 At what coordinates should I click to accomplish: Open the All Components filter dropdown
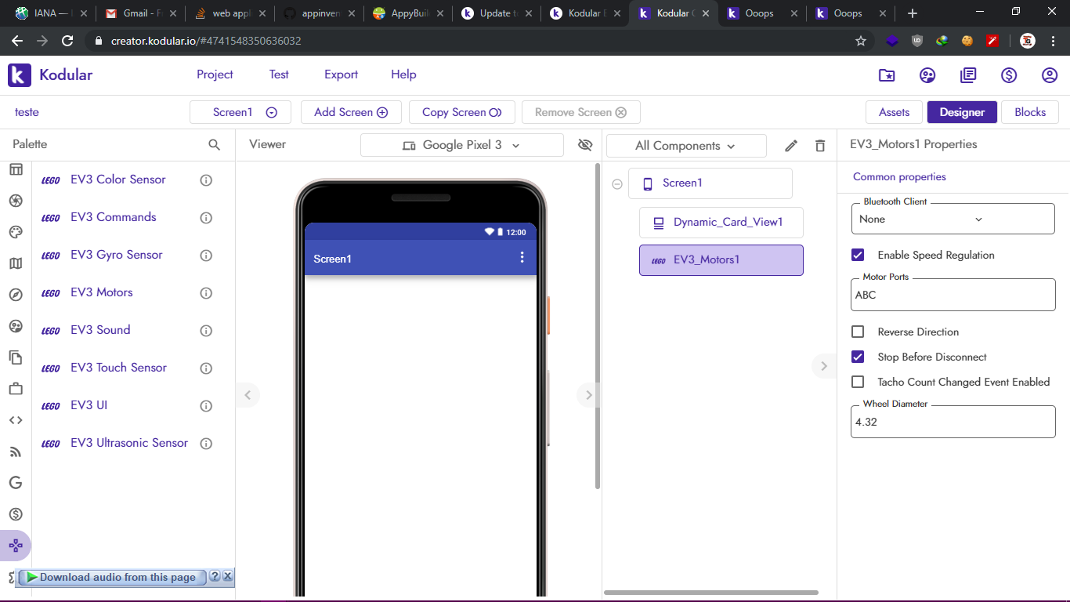coord(685,146)
